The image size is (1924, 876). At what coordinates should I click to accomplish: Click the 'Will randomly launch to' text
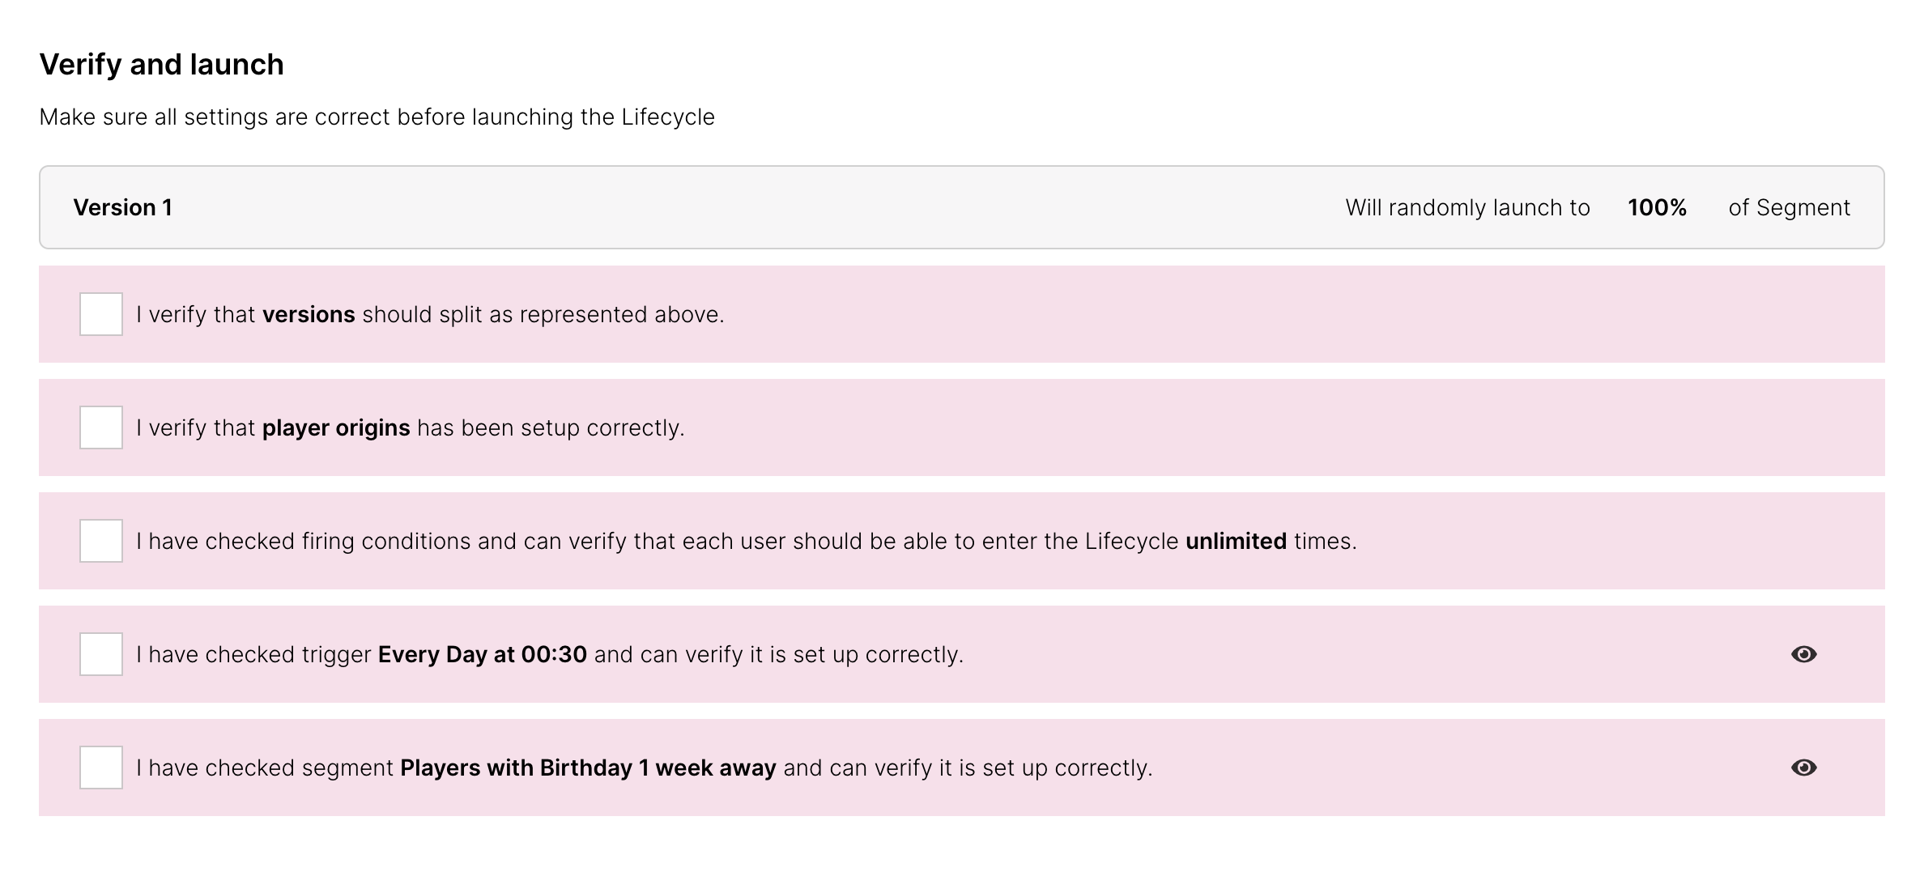tap(1467, 208)
